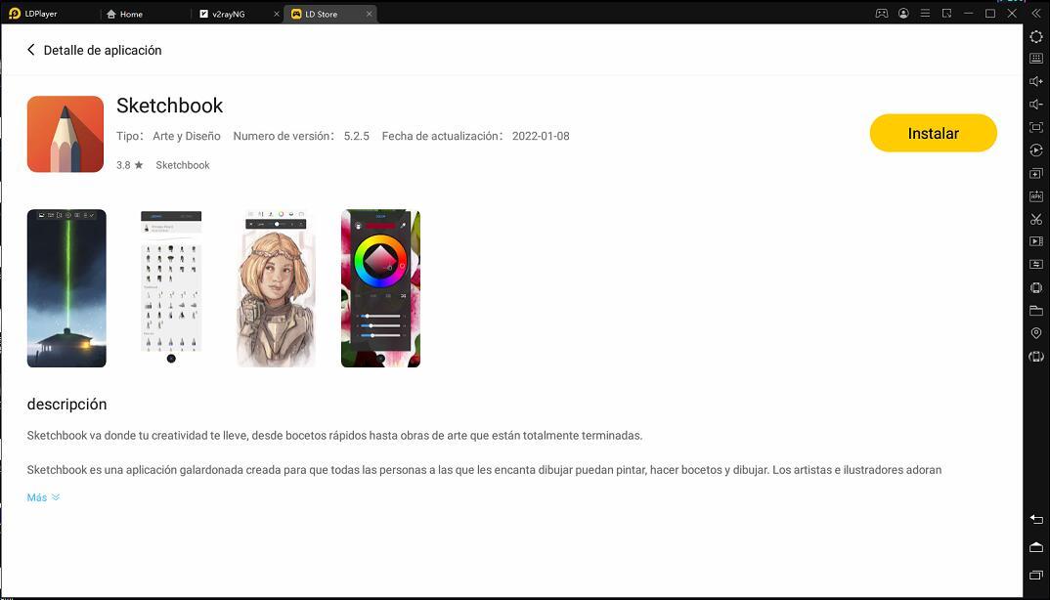Click the Sketchbook app title
The image size is (1050, 600).
169,106
